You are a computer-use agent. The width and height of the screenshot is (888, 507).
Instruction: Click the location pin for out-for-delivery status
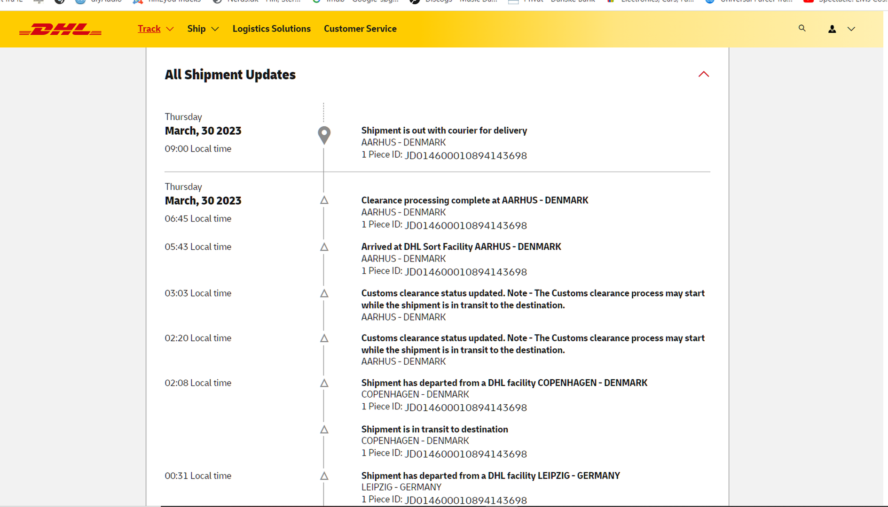pos(324,135)
